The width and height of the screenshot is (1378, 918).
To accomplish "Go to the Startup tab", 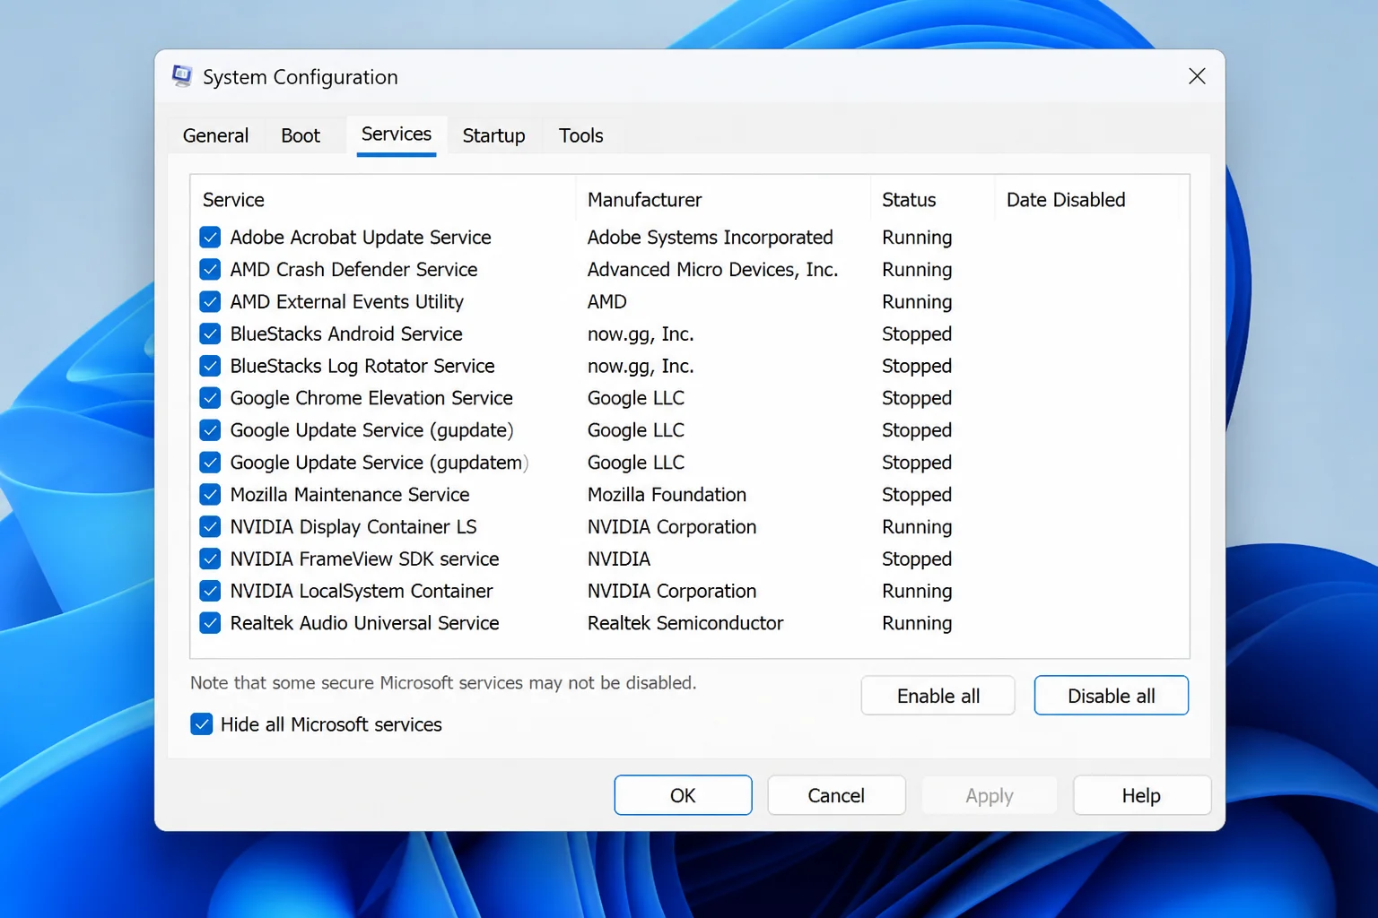I will click(x=493, y=135).
